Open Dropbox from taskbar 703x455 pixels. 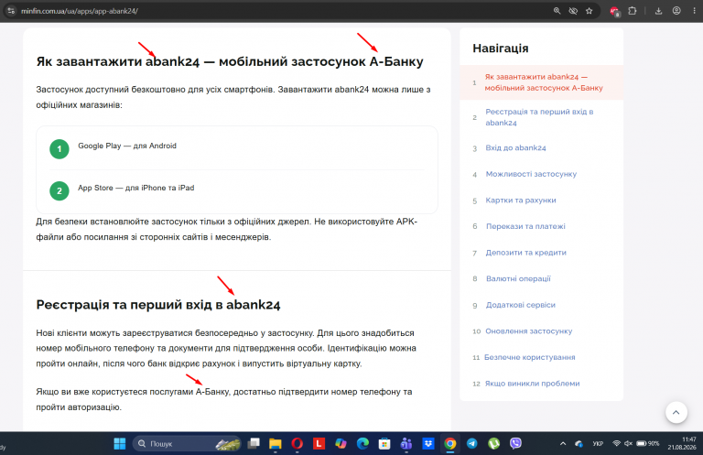pyautogui.click(x=428, y=444)
